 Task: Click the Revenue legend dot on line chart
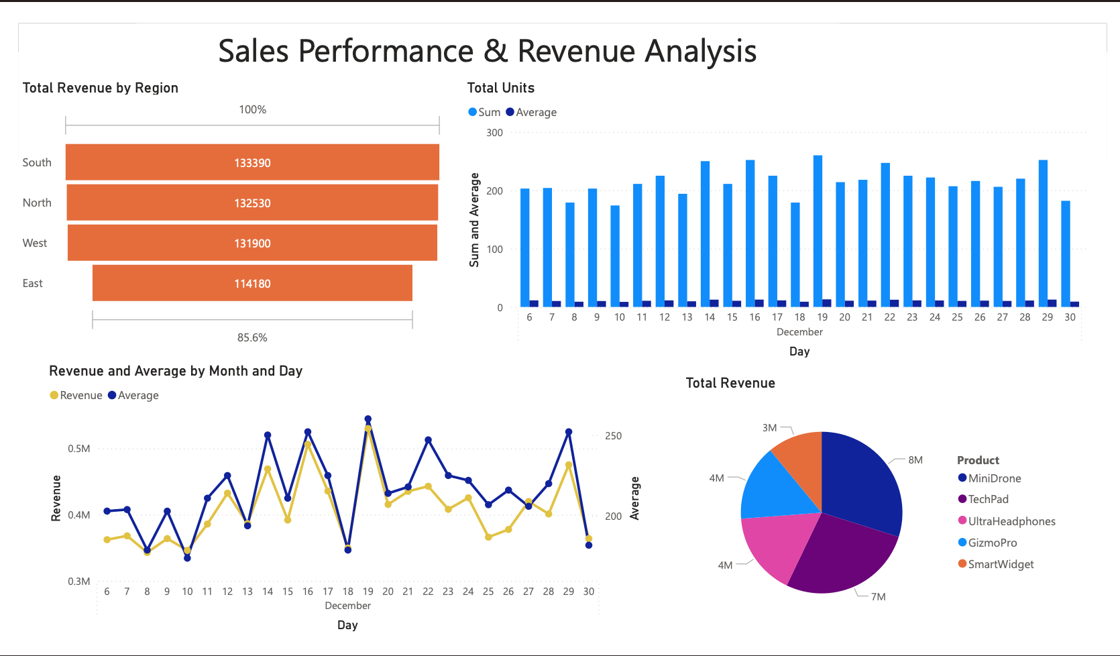tap(54, 395)
